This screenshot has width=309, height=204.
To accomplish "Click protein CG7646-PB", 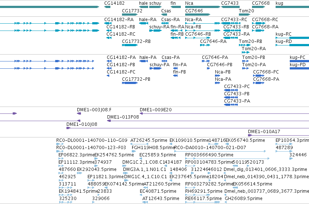I will pyautogui.click(x=220, y=65).
